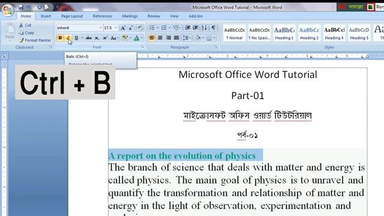Redo action in Quick Access Toolbar
This screenshot has height=216, width=384.
click(39, 7)
